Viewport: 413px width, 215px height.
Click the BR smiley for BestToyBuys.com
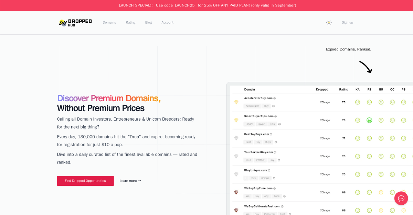[x=381, y=138]
